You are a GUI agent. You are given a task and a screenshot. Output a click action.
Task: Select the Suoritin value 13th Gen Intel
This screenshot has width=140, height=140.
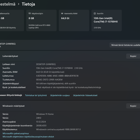pyautogui.click(x=59, y=68)
